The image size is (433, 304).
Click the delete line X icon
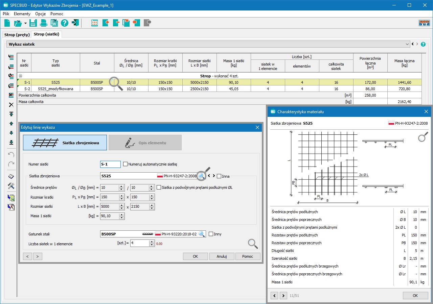click(11, 105)
